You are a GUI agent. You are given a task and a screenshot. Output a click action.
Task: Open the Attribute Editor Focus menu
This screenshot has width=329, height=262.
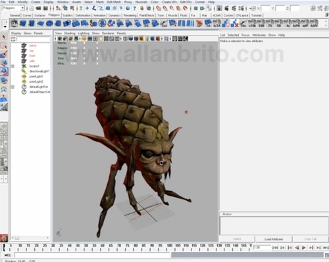(x=245, y=35)
